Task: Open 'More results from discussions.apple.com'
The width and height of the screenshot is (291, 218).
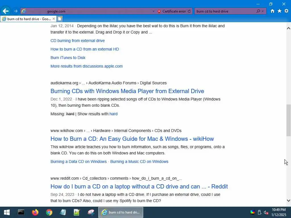Action: point(86,66)
